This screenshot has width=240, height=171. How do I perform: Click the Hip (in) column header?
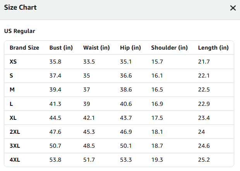tap(130, 48)
